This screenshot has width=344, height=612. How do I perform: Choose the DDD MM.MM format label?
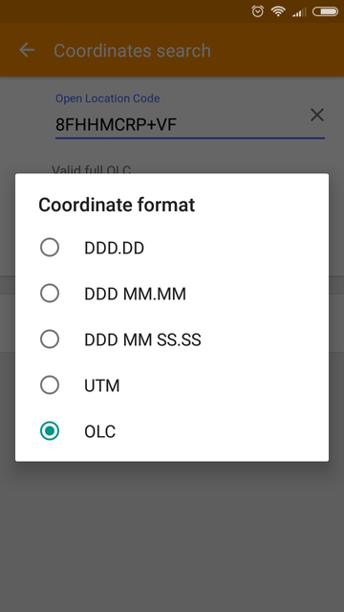pyautogui.click(x=135, y=294)
